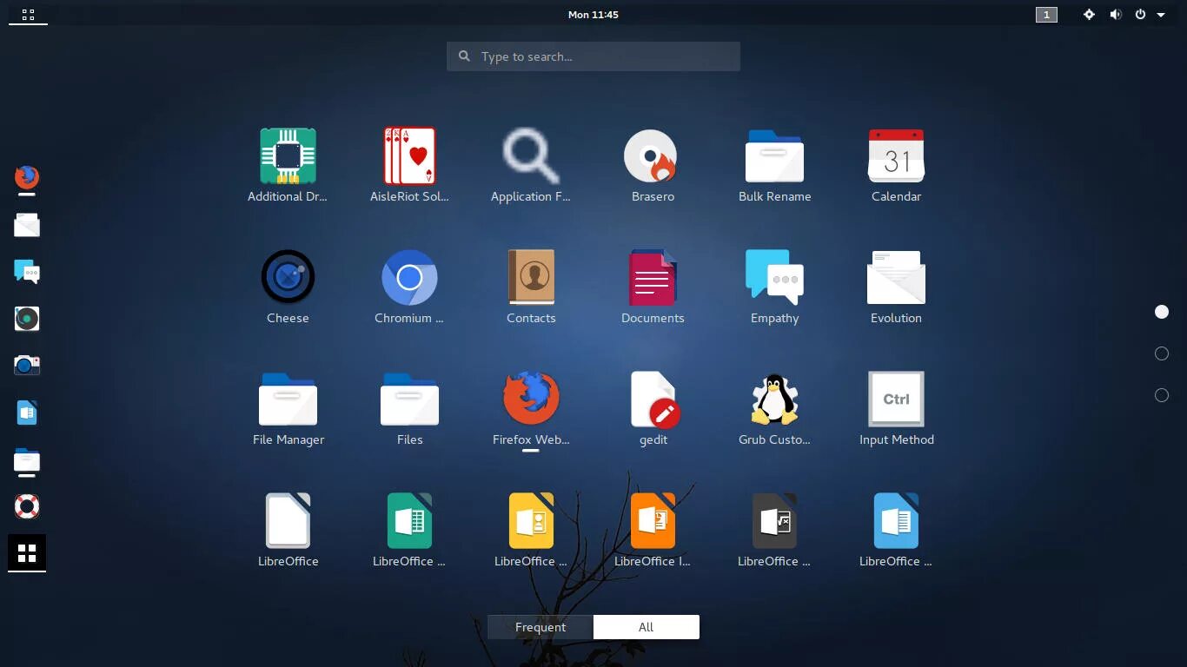The image size is (1187, 667).
Task: Open gedit text editor
Action: 654,400
